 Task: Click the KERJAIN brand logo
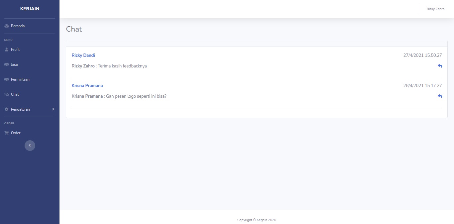click(x=30, y=9)
